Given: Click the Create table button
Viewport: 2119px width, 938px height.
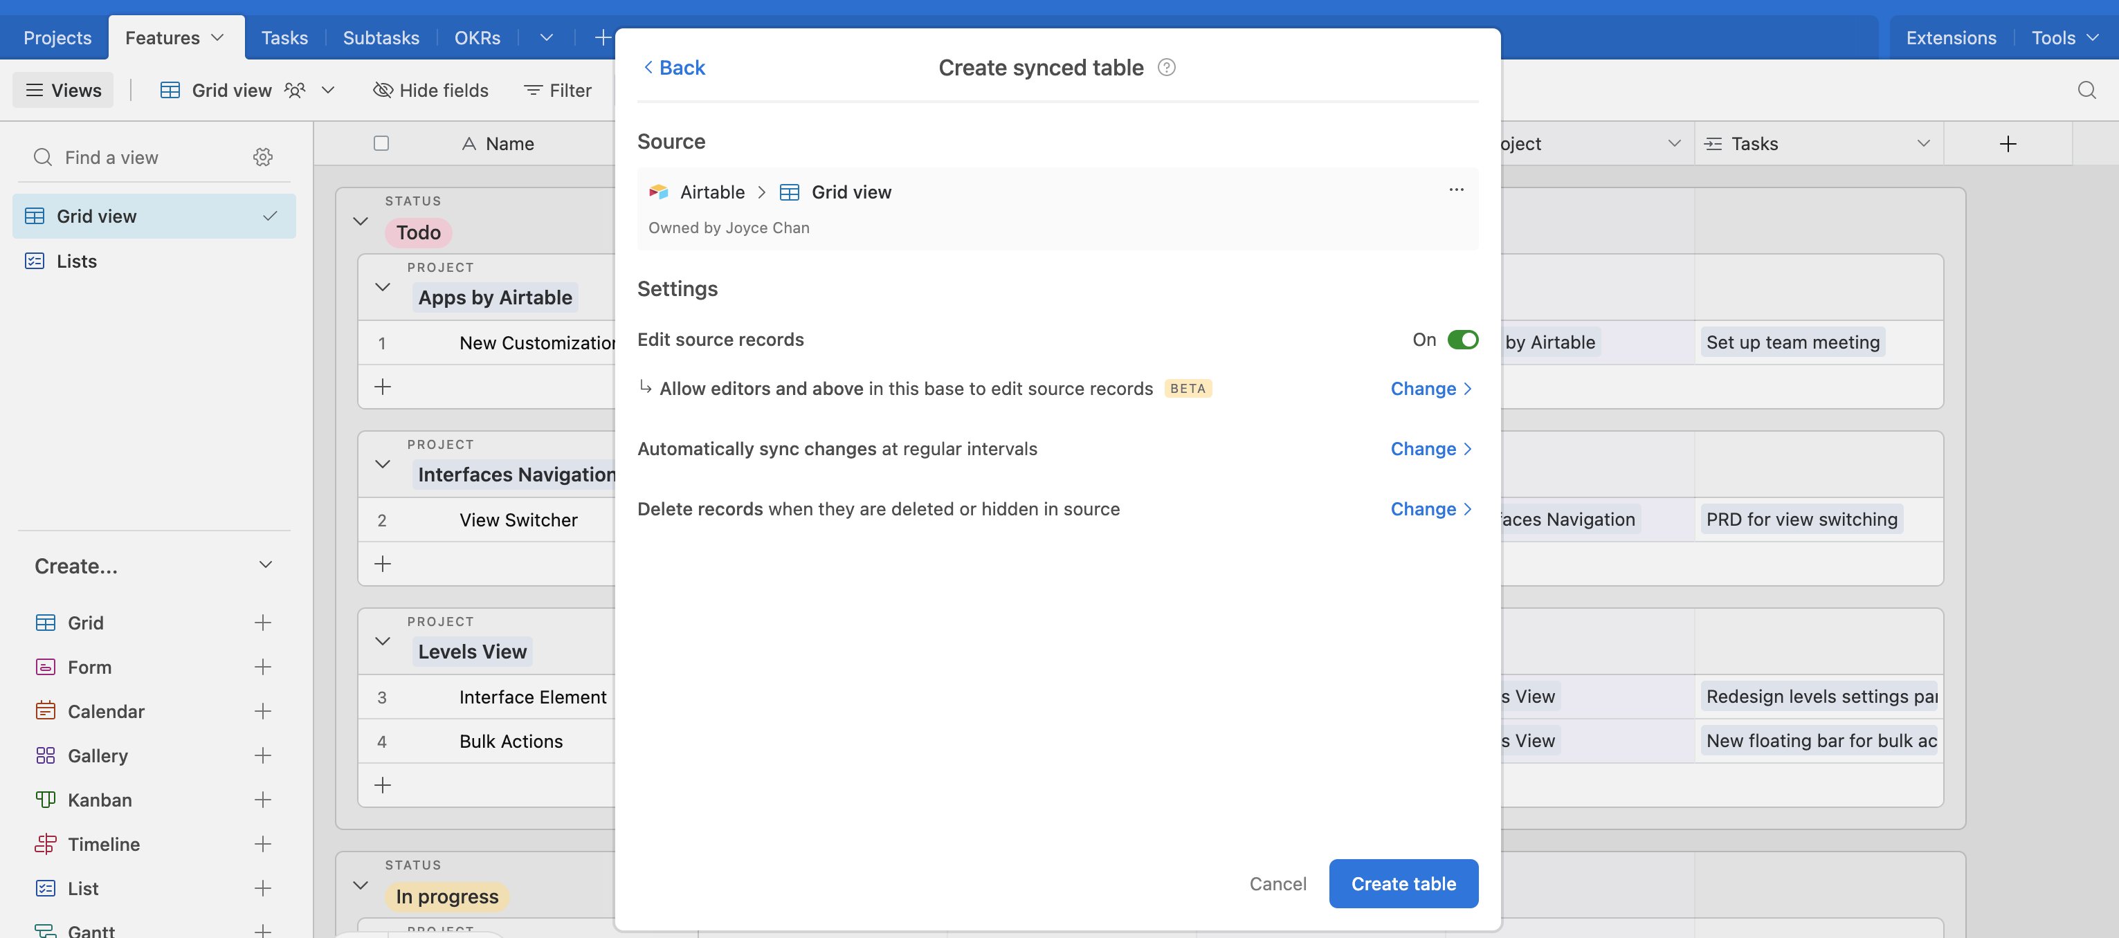Looking at the screenshot, I should coord(1403,883).
